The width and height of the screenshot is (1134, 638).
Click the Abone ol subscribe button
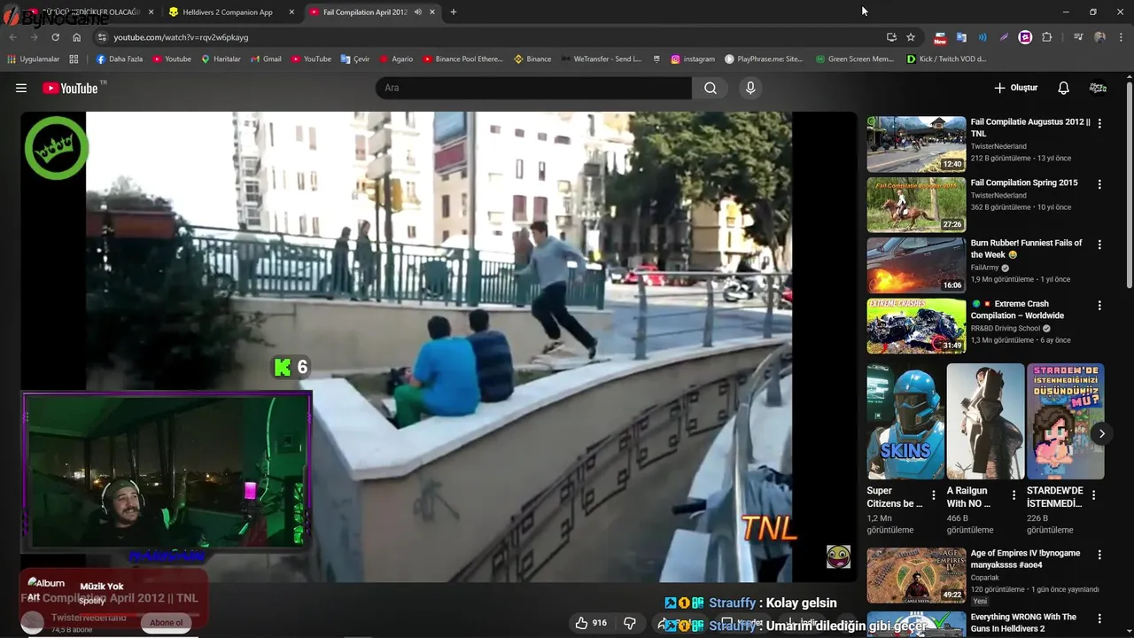point(166,622)
